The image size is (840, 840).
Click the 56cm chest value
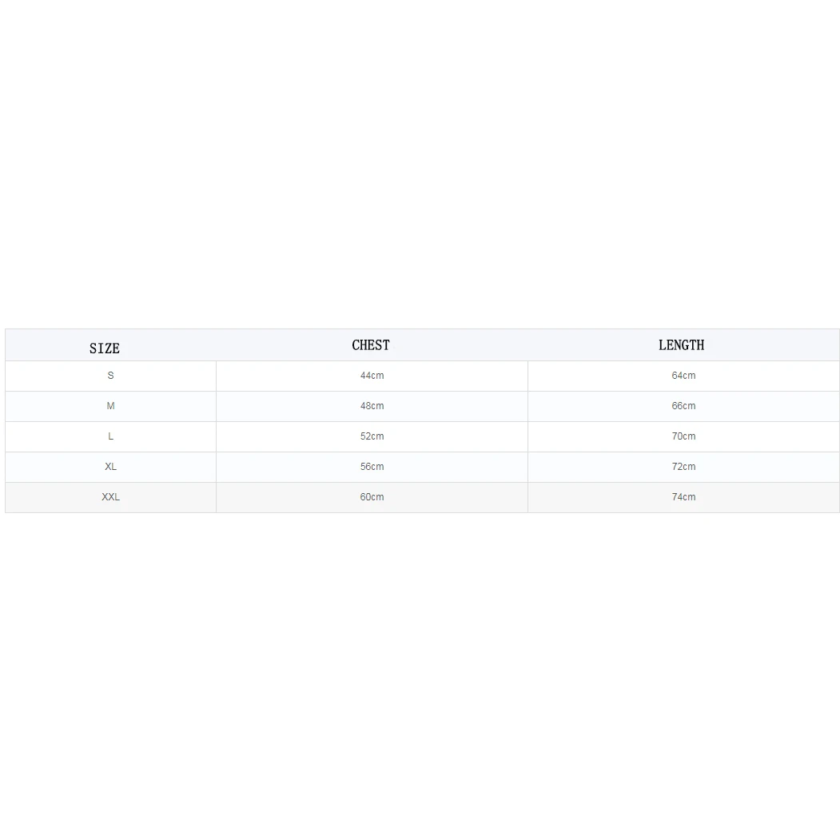(x=372, y=467)
